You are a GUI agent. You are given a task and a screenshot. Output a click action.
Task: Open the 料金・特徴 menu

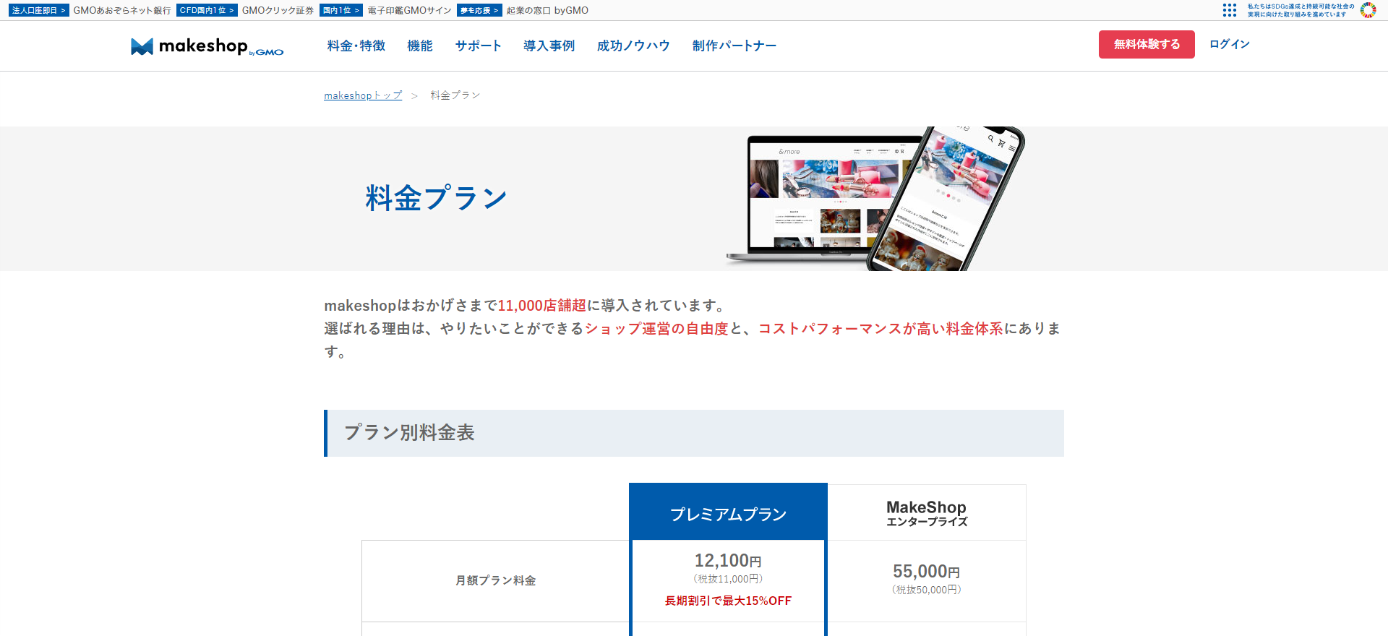point(356,46)
